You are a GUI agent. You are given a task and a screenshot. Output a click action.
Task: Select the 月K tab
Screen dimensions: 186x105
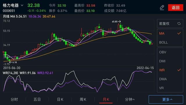[x=106, y=99]
